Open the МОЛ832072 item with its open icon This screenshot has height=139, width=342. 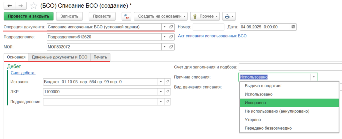[x=171, y=47]
